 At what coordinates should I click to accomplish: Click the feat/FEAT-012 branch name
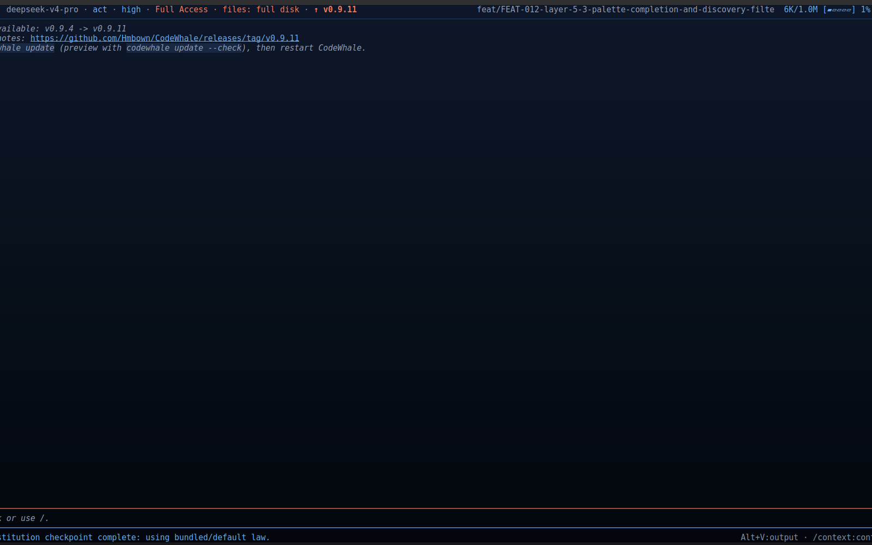coord(626,10)
